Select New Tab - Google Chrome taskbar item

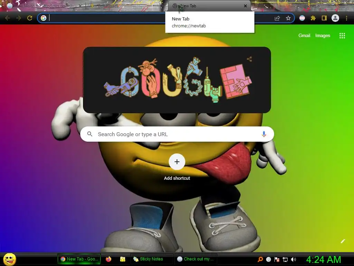click(x=79, y=259)
